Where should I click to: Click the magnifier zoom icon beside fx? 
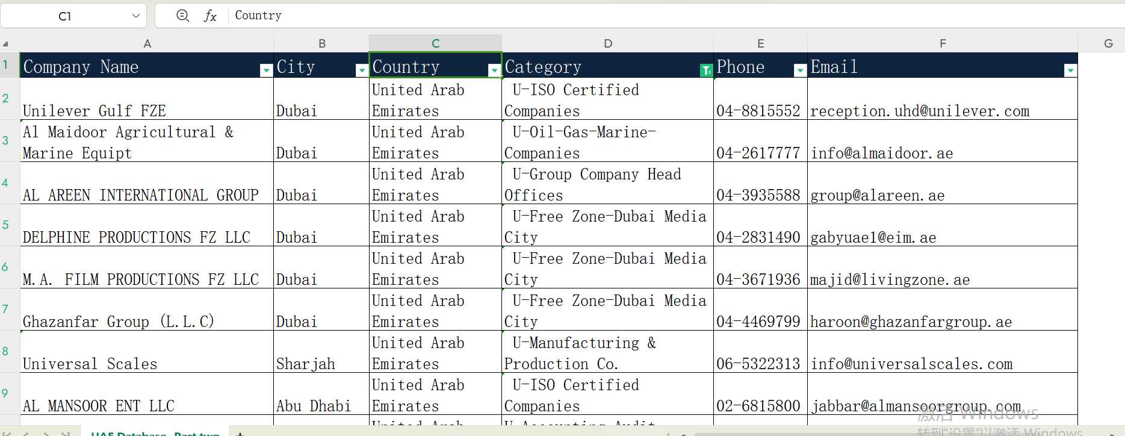click(183, 16)
